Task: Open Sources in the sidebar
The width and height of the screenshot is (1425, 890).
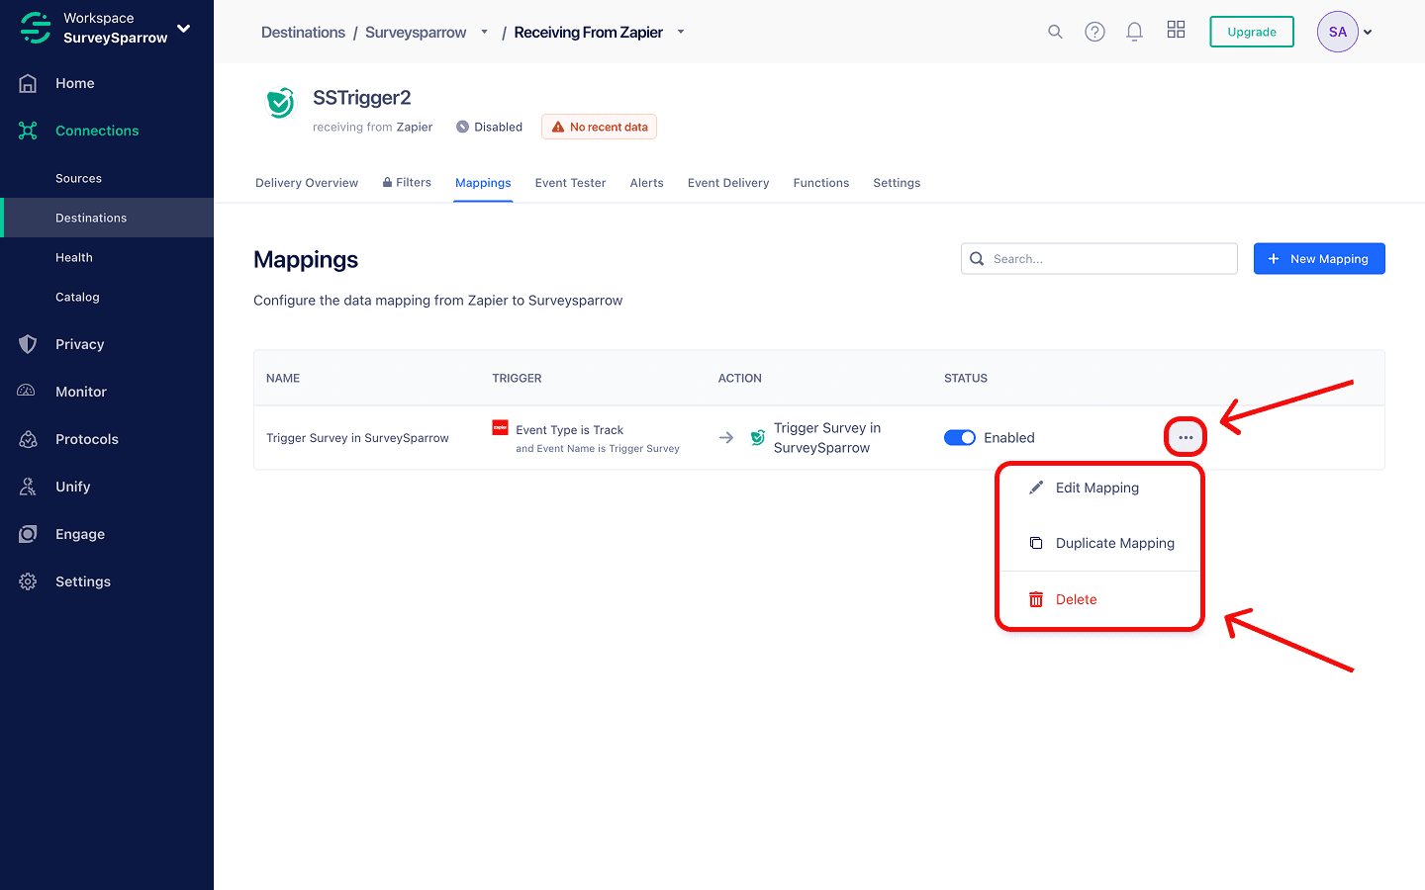Action: (x=79, y=179)
